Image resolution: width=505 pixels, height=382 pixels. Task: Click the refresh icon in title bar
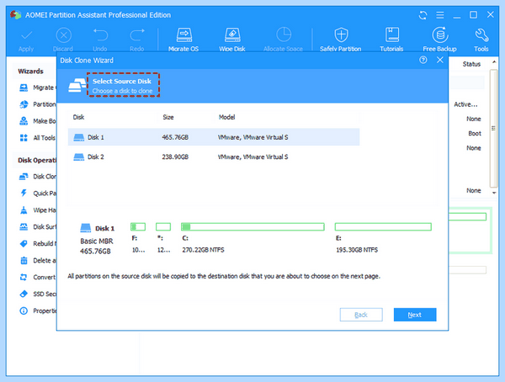coord(423,15)
